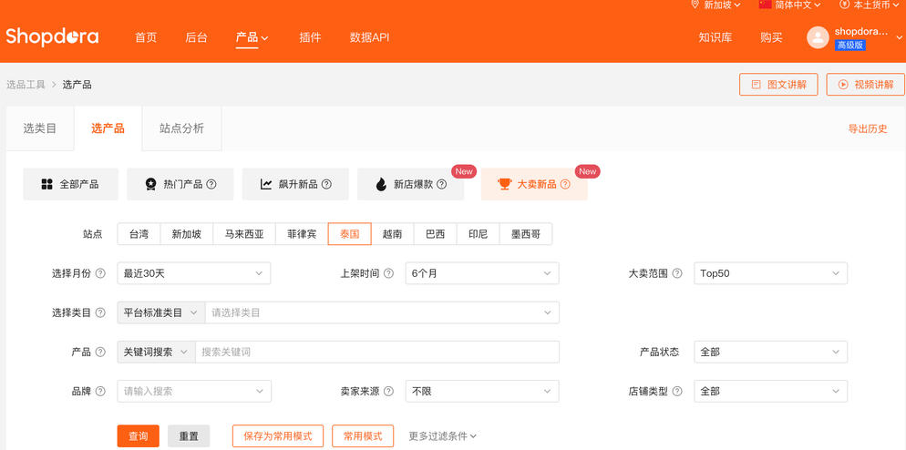Image resolution: width=906 pixels, height=450 pixels.
Task: Click the flame icon of 新店爆款
Action: [381, 184]
